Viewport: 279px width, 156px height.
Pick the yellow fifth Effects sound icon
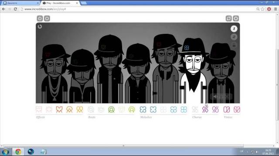(x=80, y=110)
